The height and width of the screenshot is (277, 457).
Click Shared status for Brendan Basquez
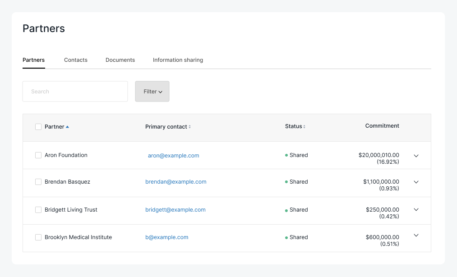click(296, 182)
